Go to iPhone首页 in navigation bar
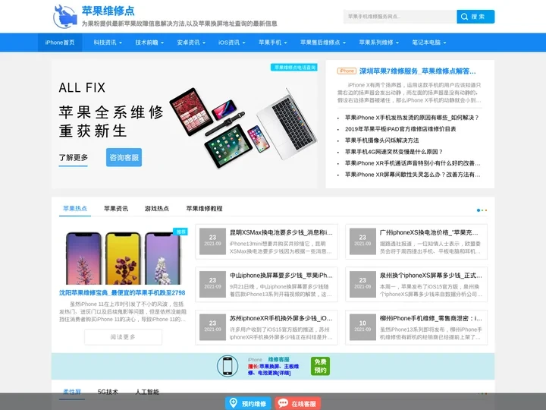 pos(60,43)
